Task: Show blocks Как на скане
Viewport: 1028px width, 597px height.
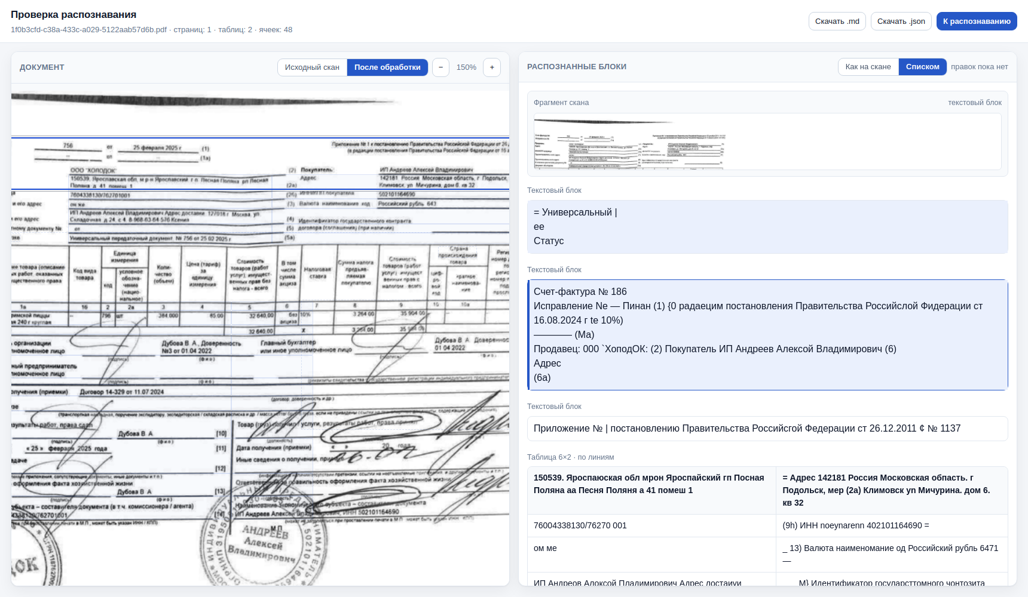Action: [868, 67]
